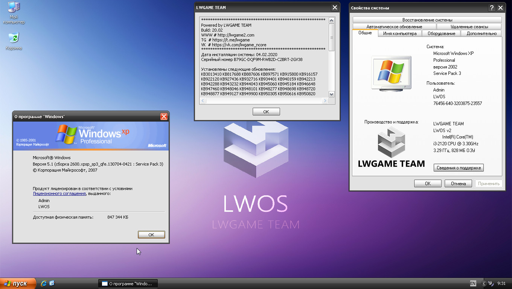Click "LWOS v2" in Свойства системы
The image size is (512, 289).
[x=442, y=130]
